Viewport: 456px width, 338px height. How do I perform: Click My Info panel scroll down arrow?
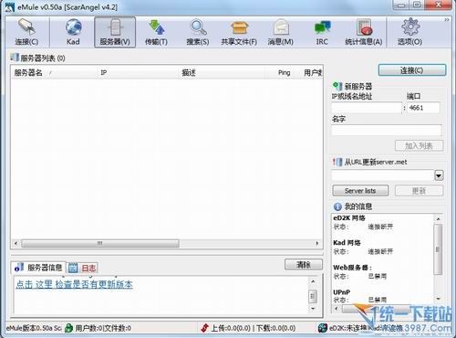coord(438,299)
